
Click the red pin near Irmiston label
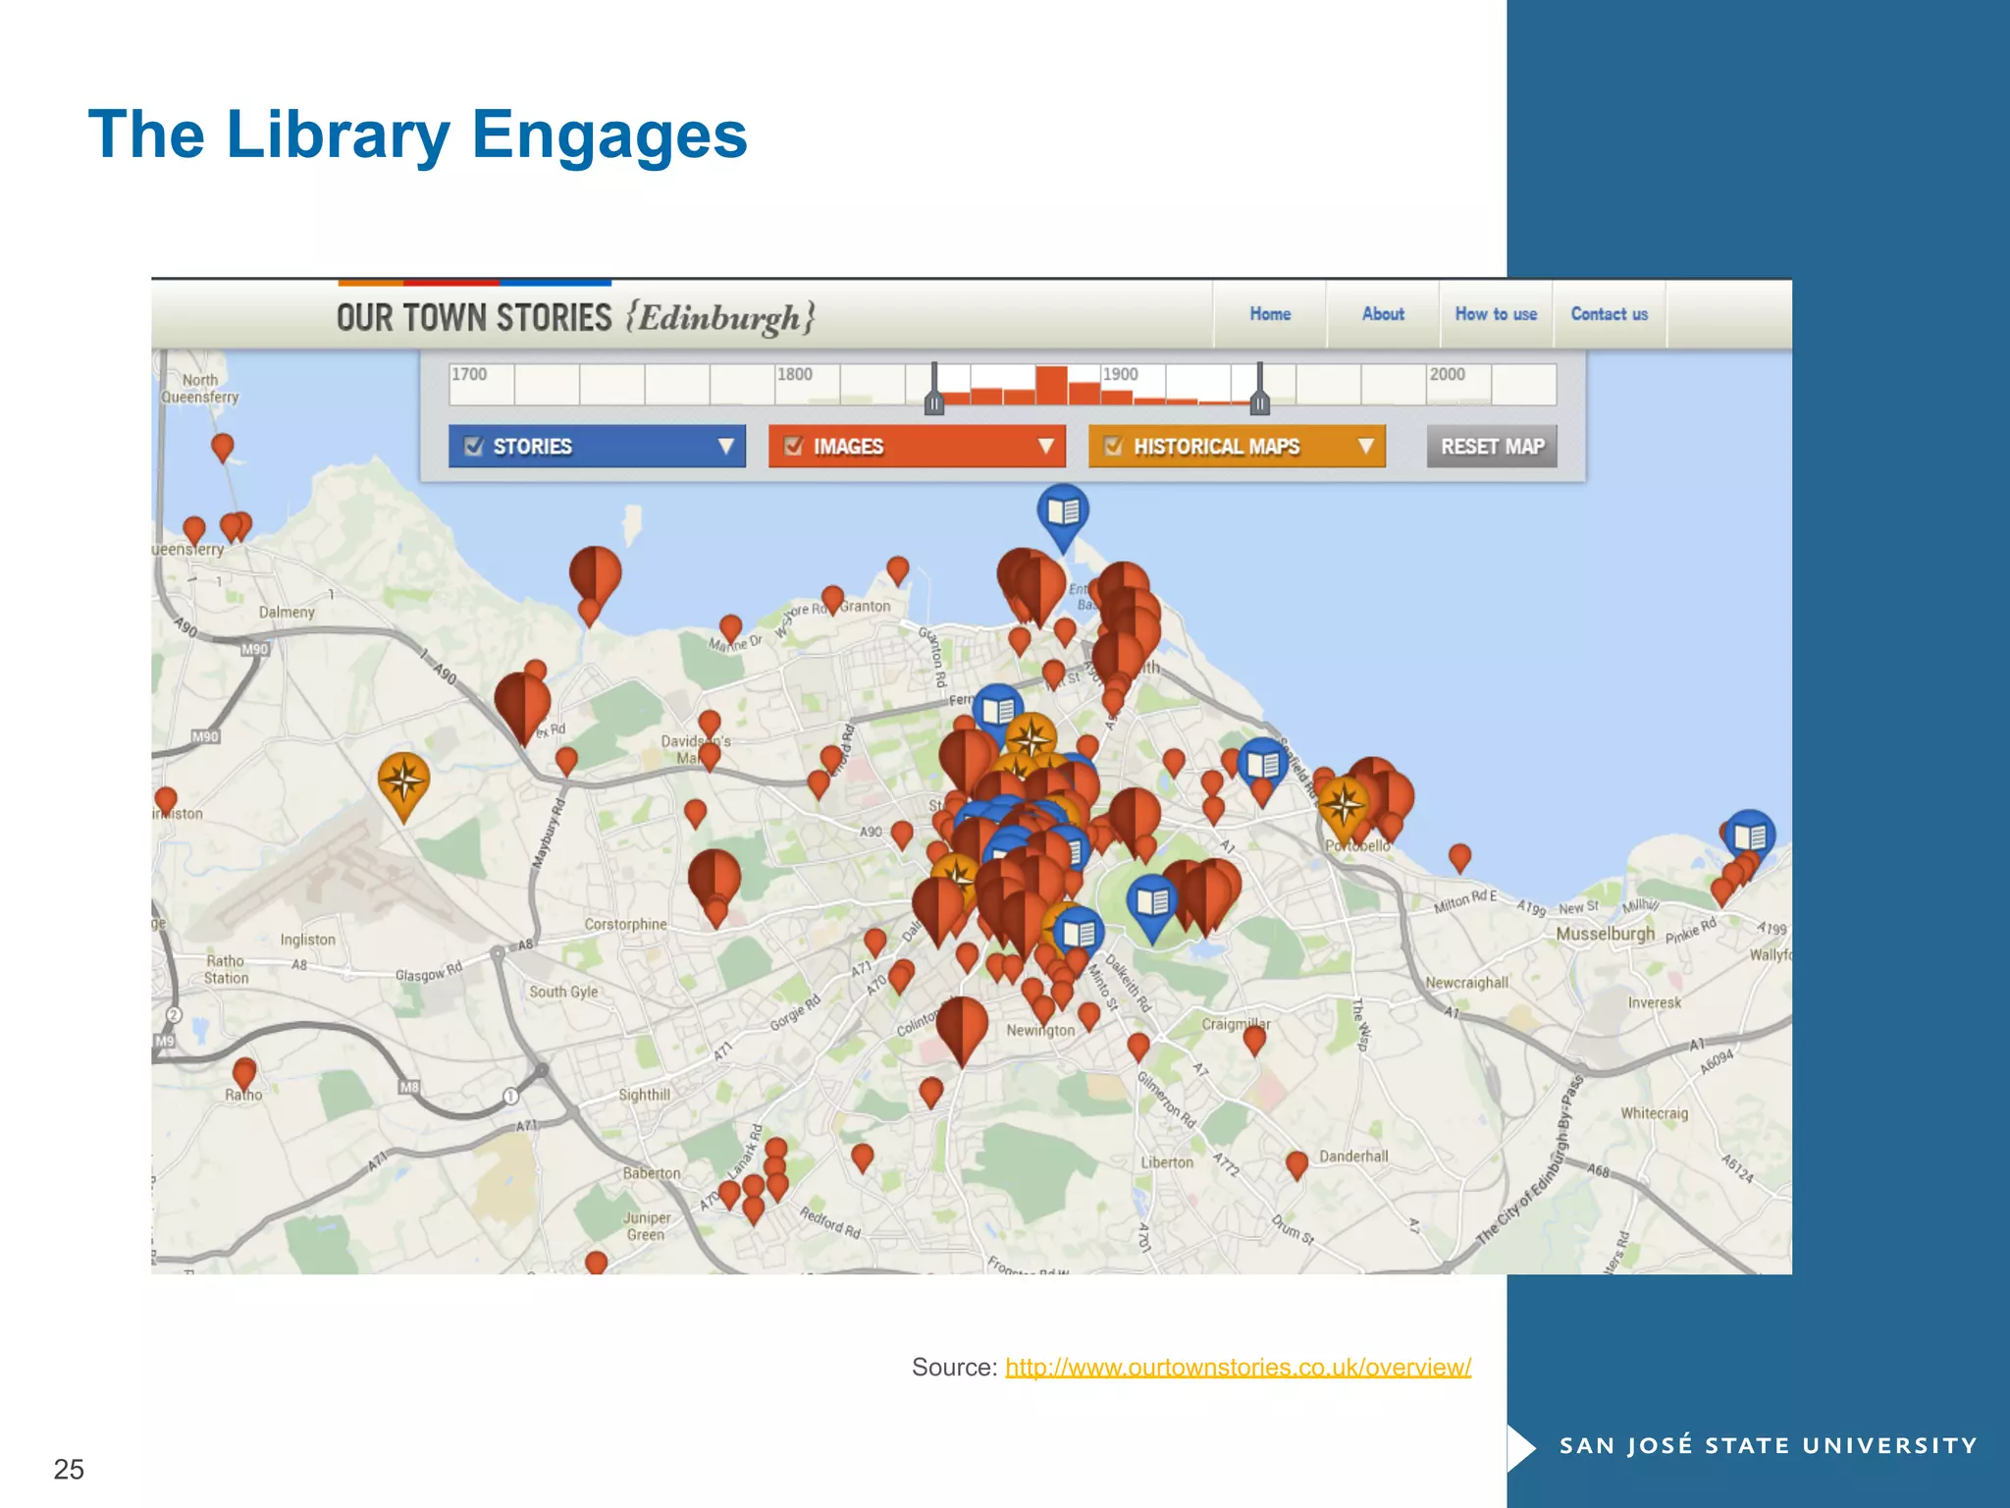(x=166, y=801)
